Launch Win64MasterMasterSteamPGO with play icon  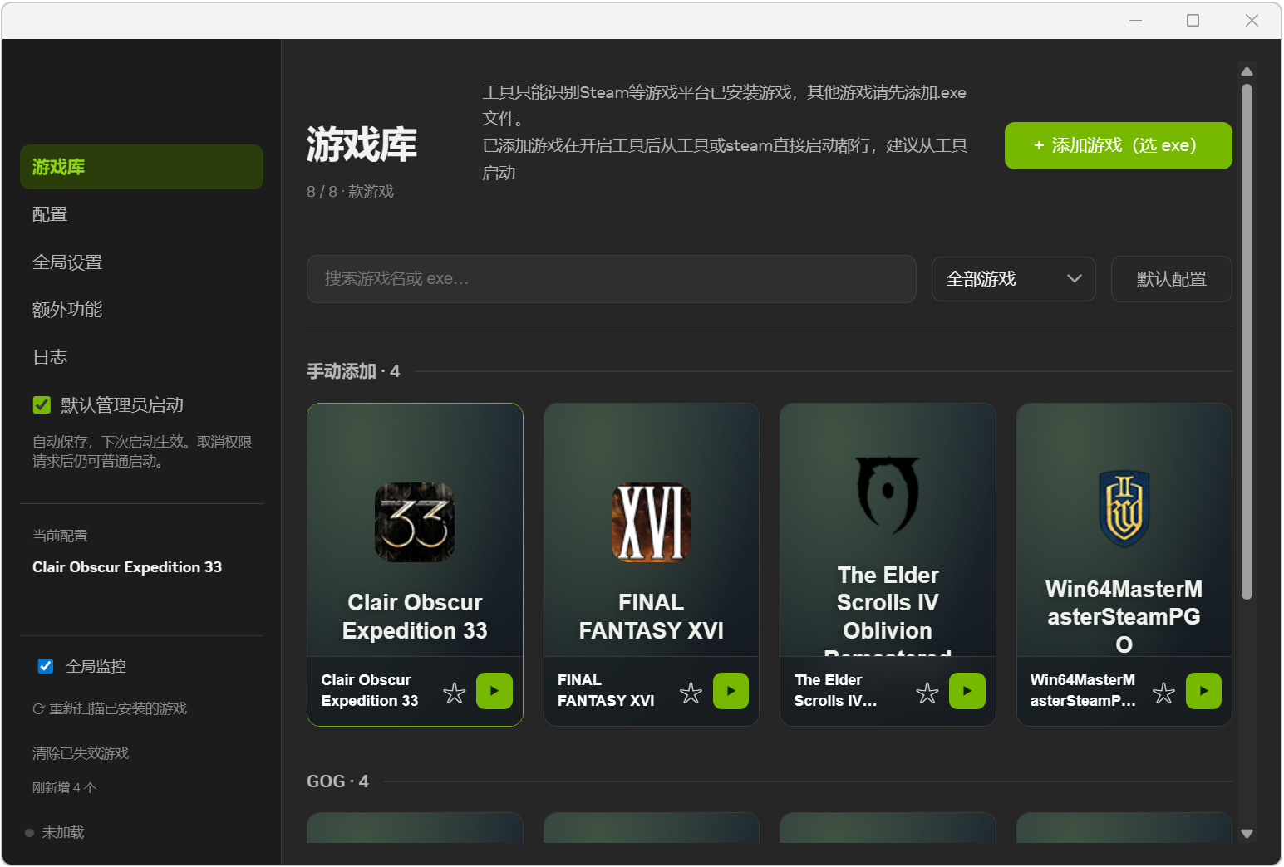(x=1203, y=691)
